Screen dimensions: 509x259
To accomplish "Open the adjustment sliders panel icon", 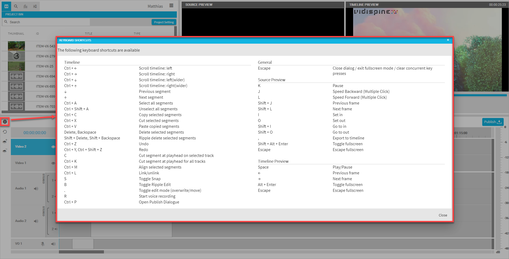I will coord(35,6).
